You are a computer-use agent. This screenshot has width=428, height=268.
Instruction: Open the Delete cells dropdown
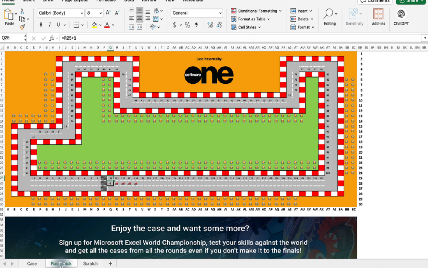(302, 19)
